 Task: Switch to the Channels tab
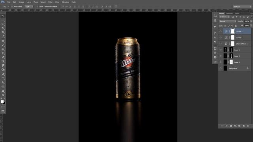[x=229, y=13]
